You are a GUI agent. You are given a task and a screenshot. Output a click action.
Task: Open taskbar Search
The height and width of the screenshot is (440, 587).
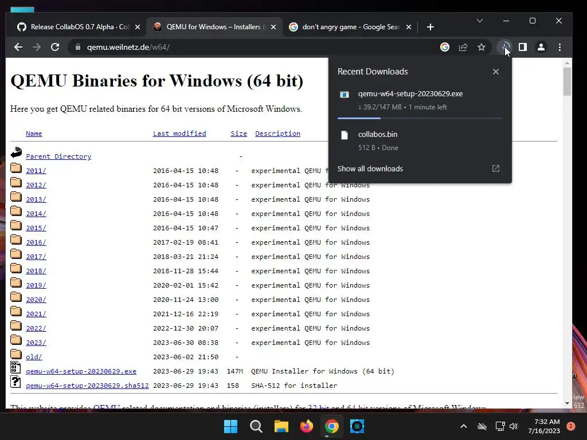[256, 426]
